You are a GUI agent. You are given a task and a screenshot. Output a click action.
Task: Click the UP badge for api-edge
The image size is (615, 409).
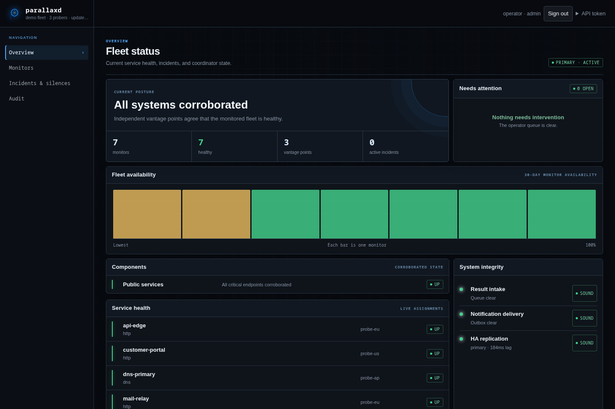point(435,330)
